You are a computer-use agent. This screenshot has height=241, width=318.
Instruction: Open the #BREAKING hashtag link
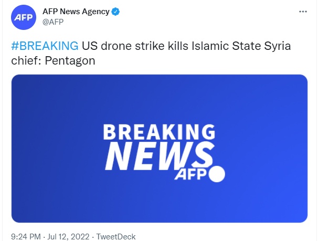[x=45, y=46]
